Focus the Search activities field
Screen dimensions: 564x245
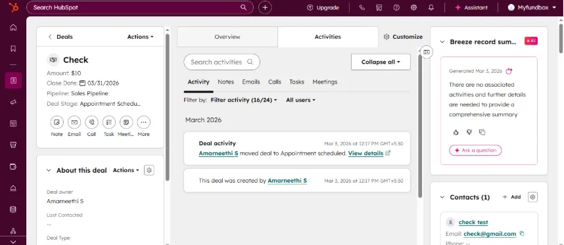[222, 62]
